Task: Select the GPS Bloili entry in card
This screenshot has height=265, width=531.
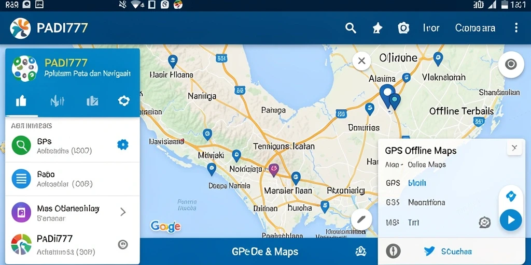Action: pyautogui.click(x=406, y=183)
